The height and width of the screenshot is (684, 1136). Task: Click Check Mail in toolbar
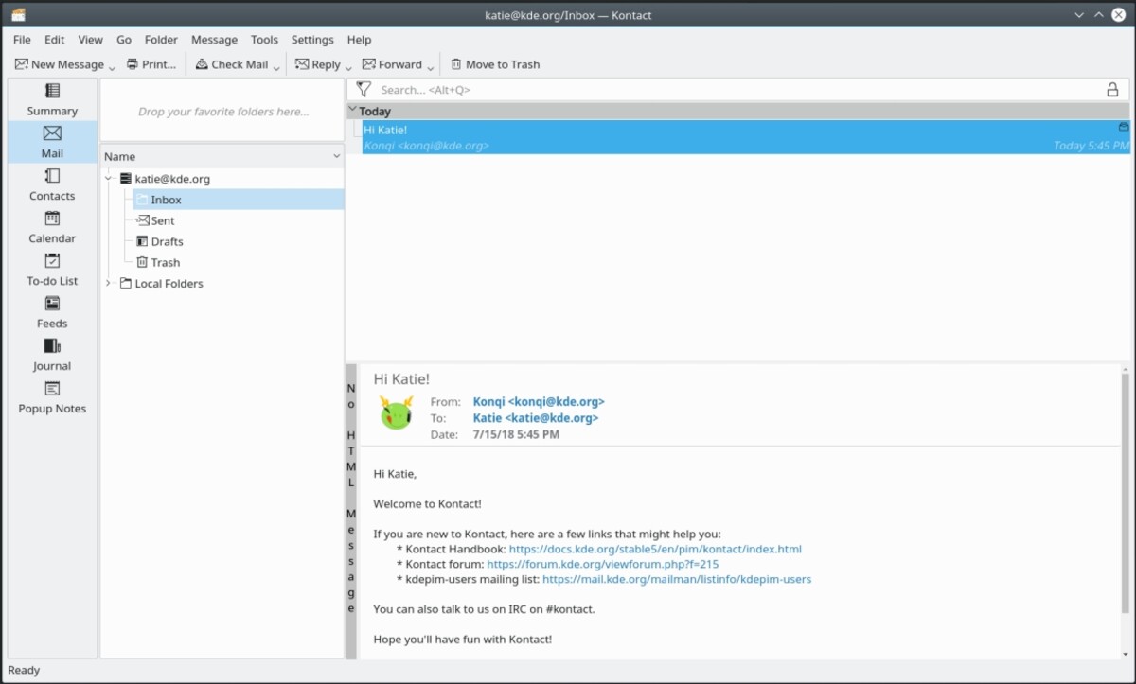click(232, 64)
